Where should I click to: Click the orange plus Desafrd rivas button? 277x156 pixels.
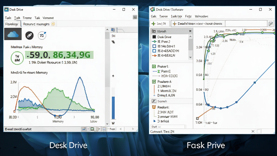click(x=198, y=24)
